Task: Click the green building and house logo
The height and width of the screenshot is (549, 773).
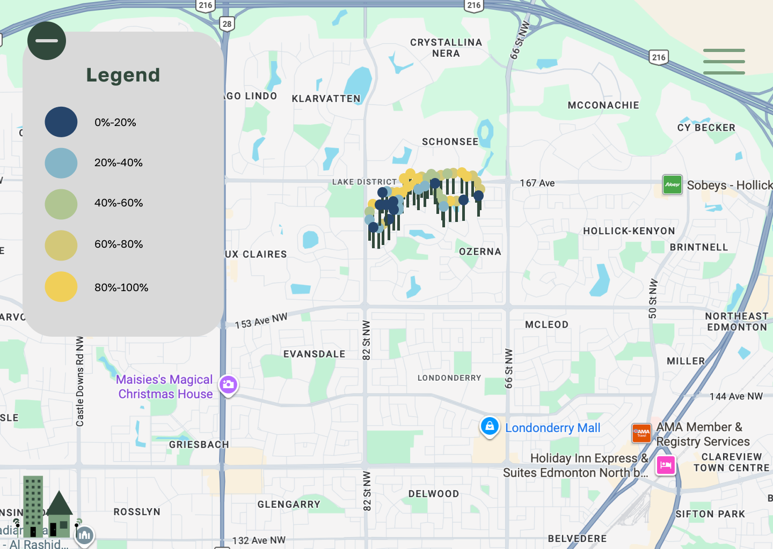Action: tap(47, 507)
